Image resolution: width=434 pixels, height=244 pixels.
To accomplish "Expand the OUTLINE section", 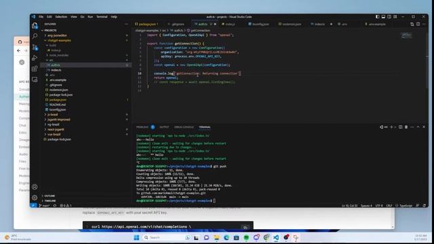I will pos(86,196).
